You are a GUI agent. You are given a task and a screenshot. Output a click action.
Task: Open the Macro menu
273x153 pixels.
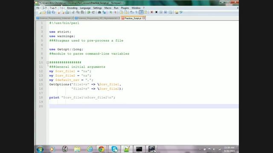(108, 8)
